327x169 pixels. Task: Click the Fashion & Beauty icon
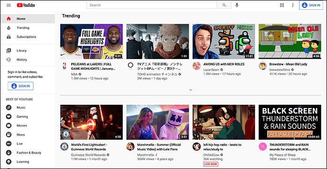(x=8, y=153)
